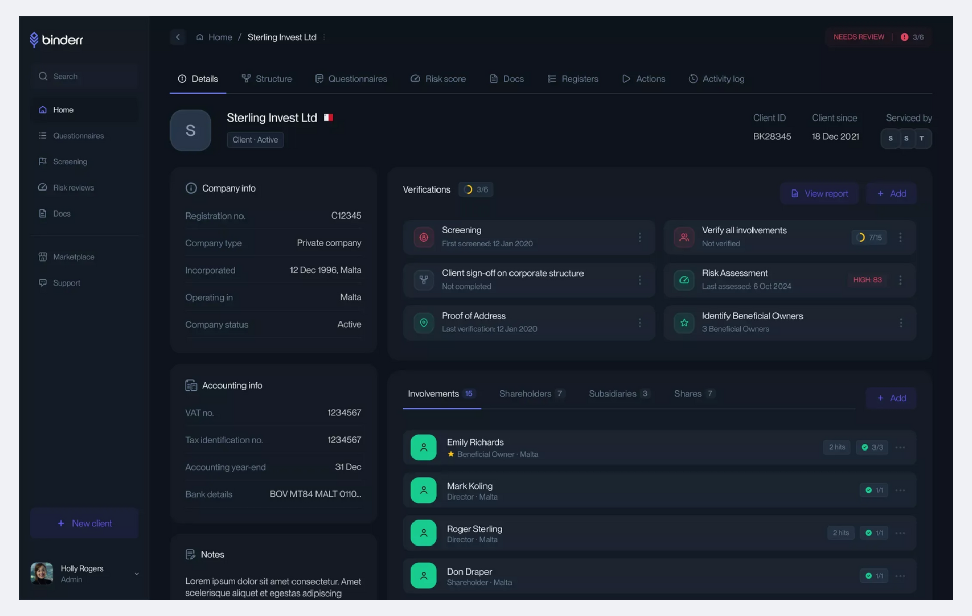Expand Holly Rogers account menu chevron
The image size is (972, 616).
click(x=136, y=574)
